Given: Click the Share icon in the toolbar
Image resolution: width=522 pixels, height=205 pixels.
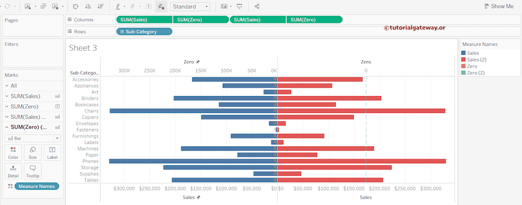Looking at the screenshot, I should (x=257, y=7).
